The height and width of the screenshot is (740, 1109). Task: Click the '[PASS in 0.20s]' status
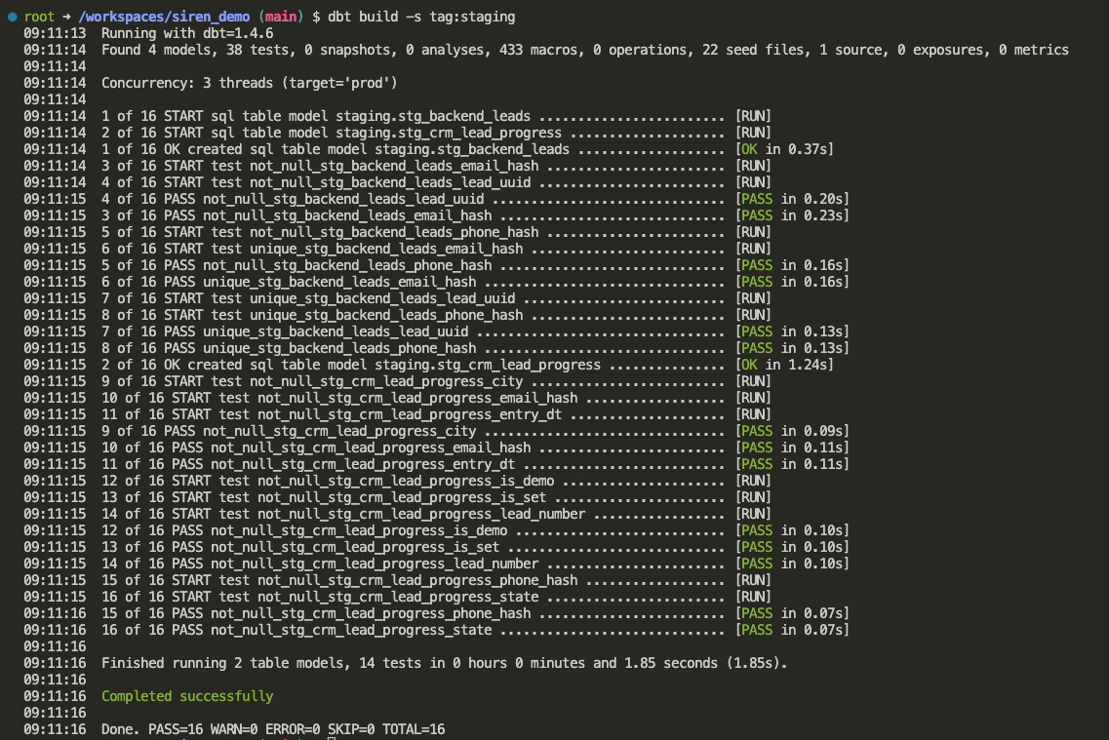(792, 199)
